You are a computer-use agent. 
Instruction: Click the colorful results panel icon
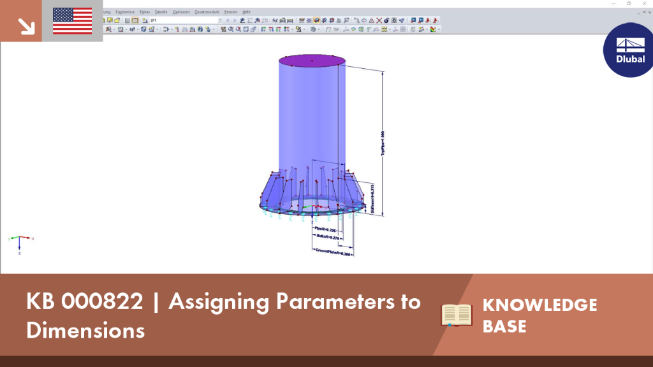(x=433, y=29)
